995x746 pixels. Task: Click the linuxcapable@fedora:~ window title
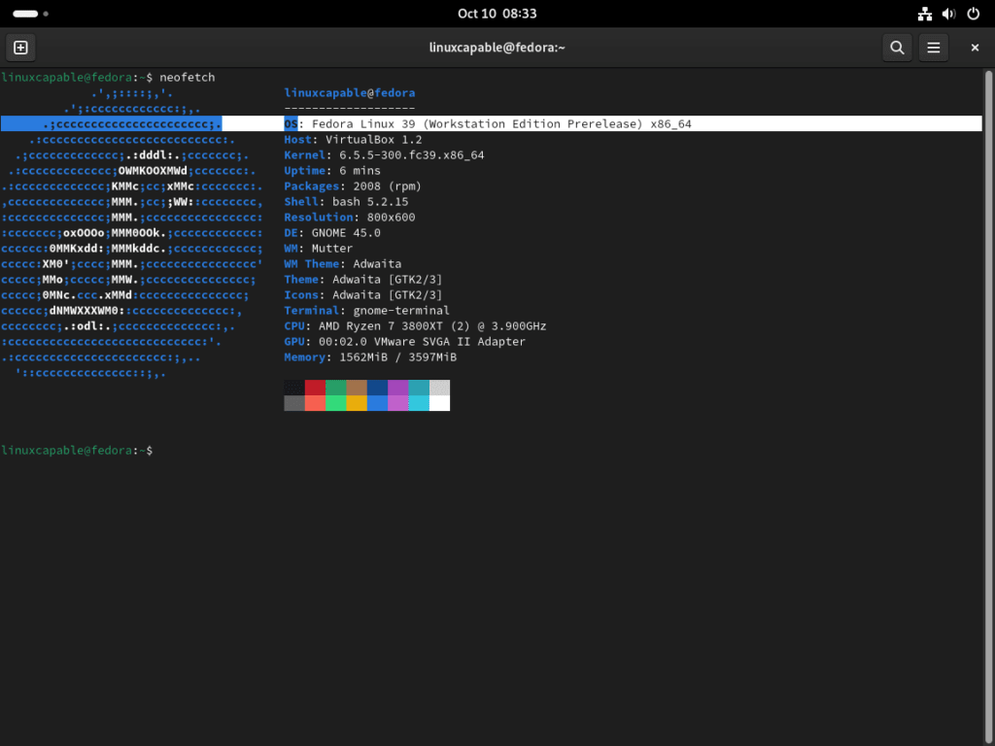[x=497, y=47]
